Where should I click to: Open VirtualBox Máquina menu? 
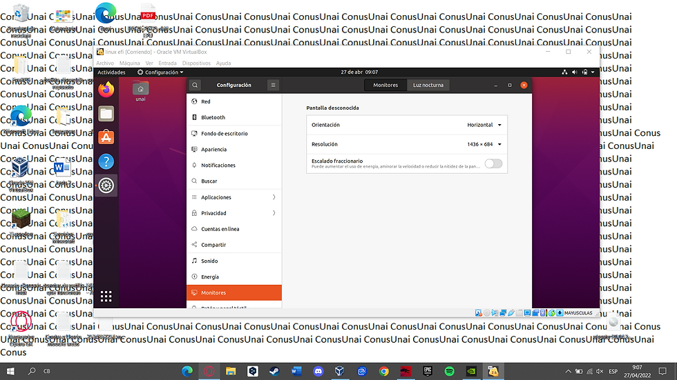pos(130,63)
